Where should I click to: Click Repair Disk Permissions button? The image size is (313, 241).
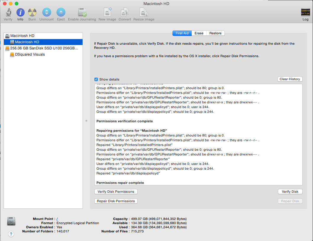116,201
